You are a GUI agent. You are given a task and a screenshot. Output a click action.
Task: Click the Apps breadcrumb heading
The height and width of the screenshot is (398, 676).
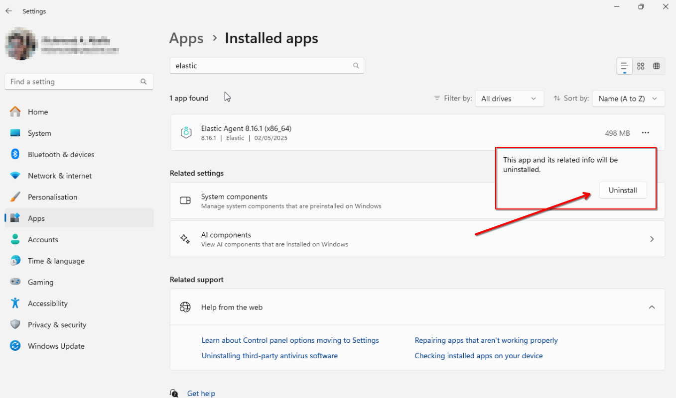[186, 38]
